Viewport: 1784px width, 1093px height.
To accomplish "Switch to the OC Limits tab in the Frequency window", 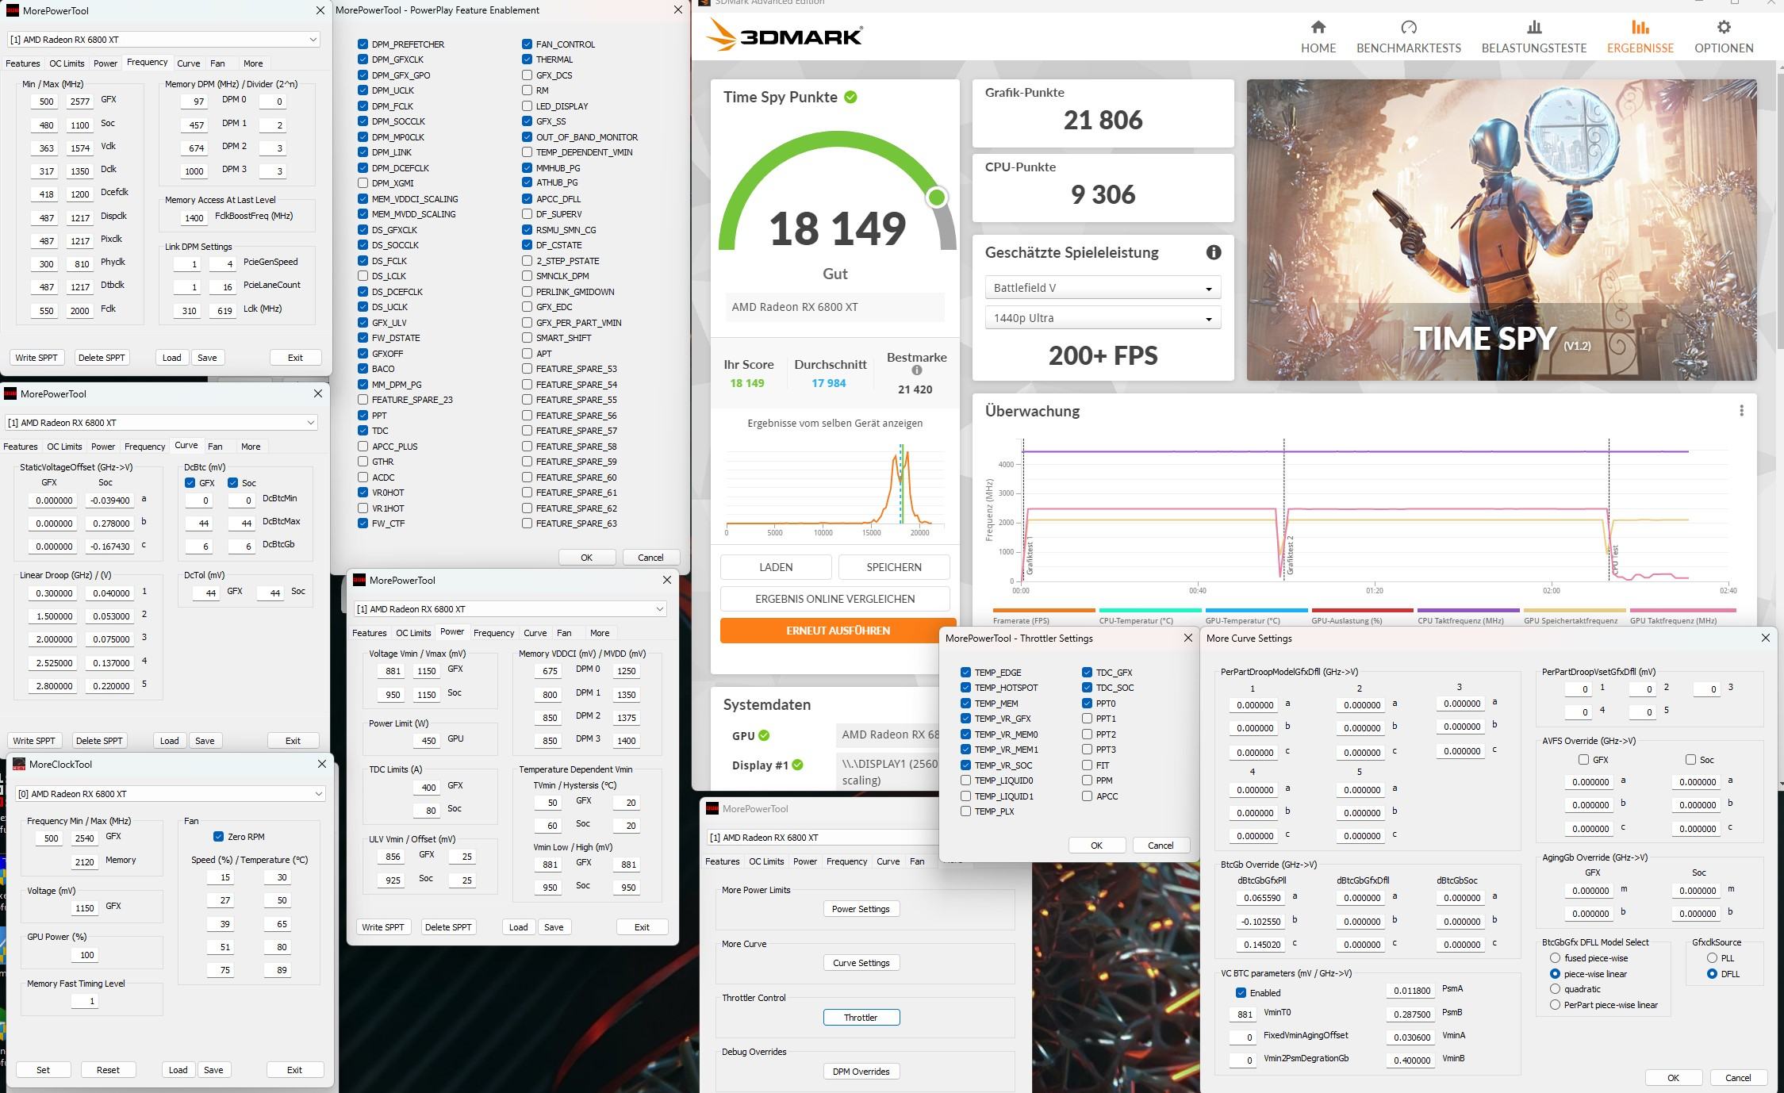I will coord(67,63).
